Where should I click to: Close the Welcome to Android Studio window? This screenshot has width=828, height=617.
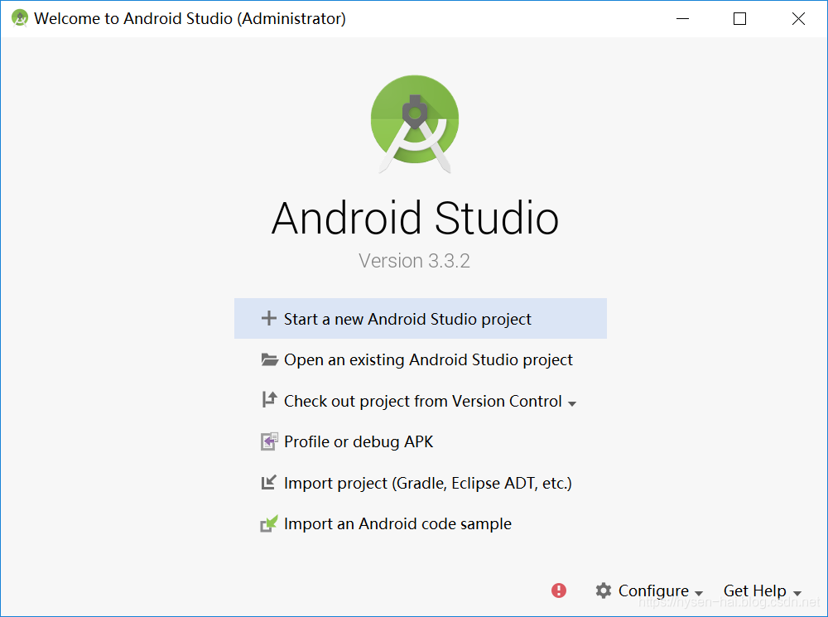(x=798, y=18)
